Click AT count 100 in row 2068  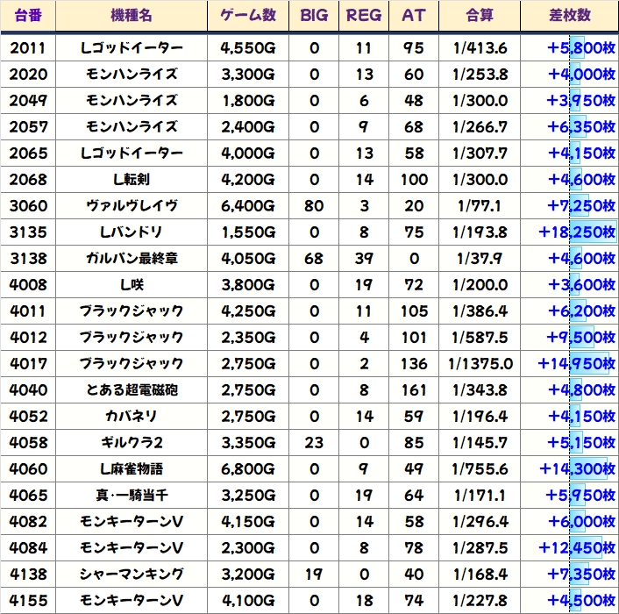[414, 180]
